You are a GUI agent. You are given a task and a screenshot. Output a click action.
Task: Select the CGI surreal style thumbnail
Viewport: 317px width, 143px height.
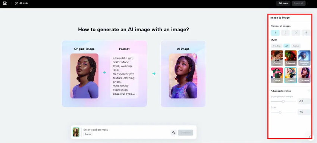pos(304,75)
